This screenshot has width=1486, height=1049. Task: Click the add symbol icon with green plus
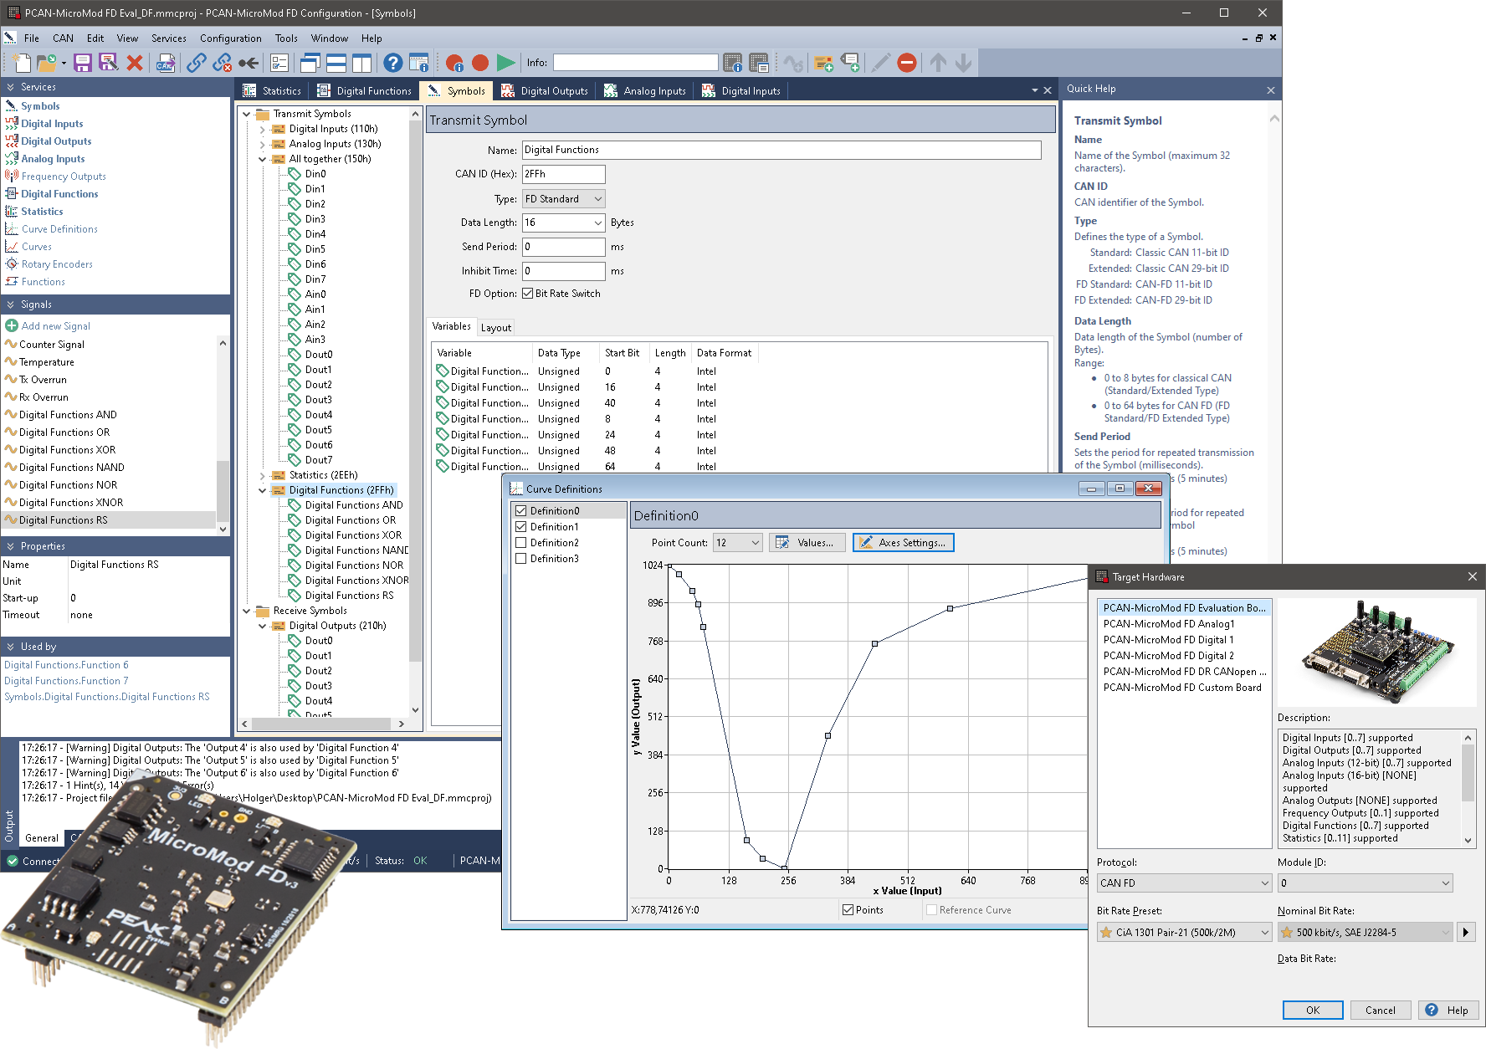pyautogui.click(x=823, y=63)
